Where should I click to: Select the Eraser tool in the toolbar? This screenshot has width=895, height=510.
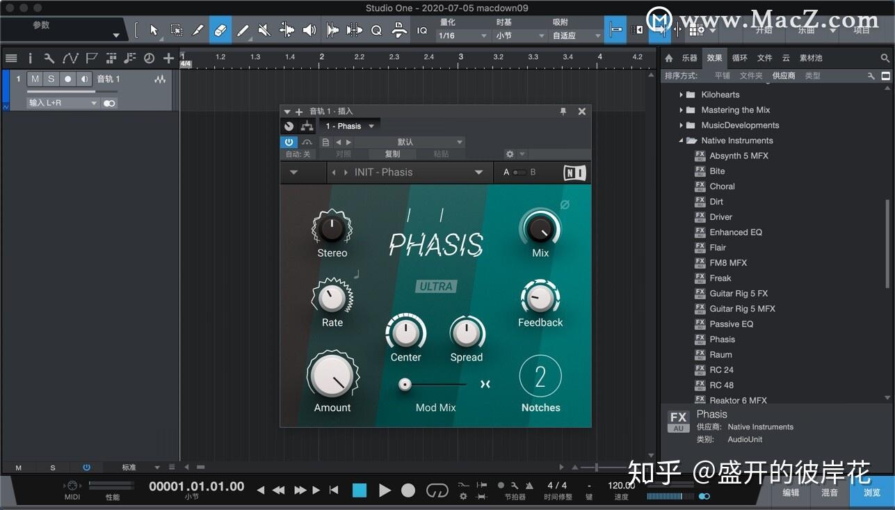coord(220,30)
